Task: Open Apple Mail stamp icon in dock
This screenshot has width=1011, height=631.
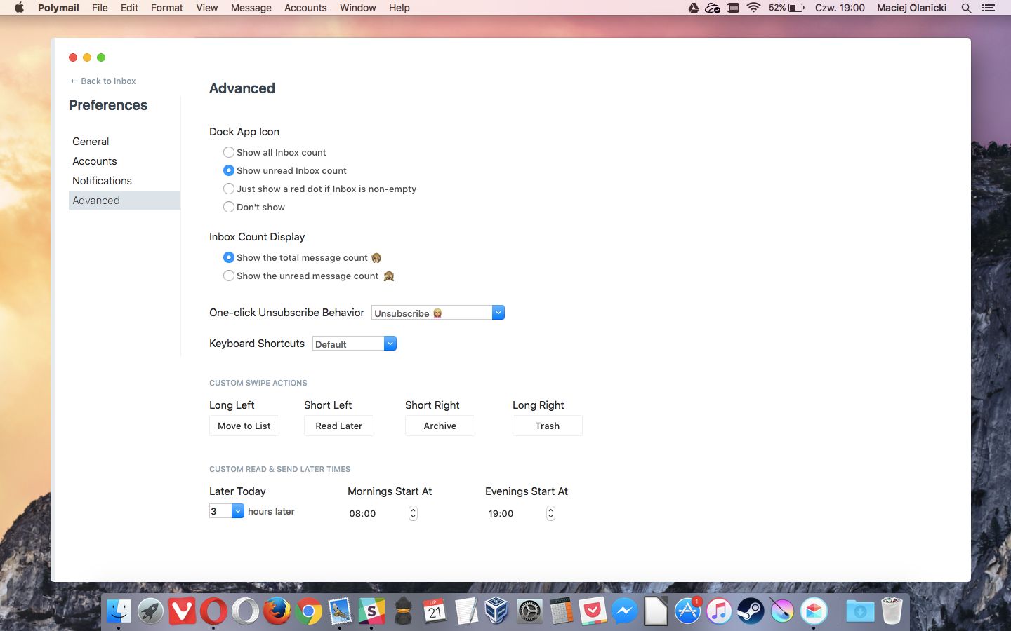Action: tap(340, 611)
